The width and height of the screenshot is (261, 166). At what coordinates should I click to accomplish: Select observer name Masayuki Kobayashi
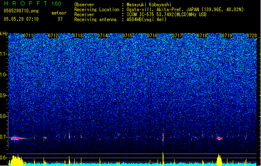[x=149, y=5]
